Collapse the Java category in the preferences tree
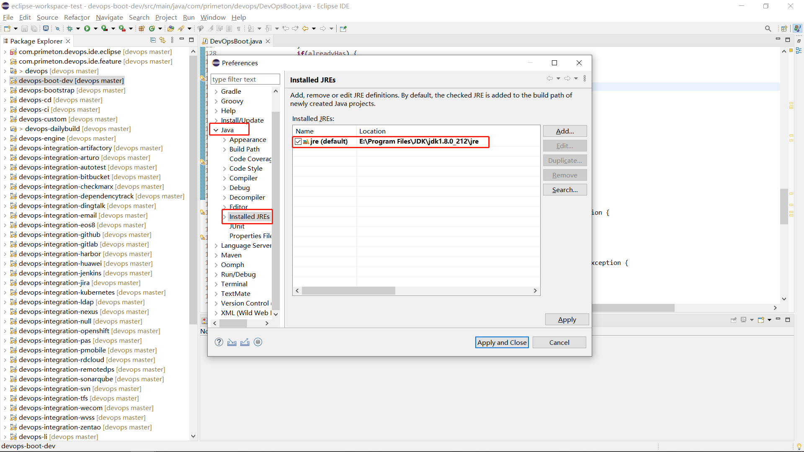 tap(216, 130)
